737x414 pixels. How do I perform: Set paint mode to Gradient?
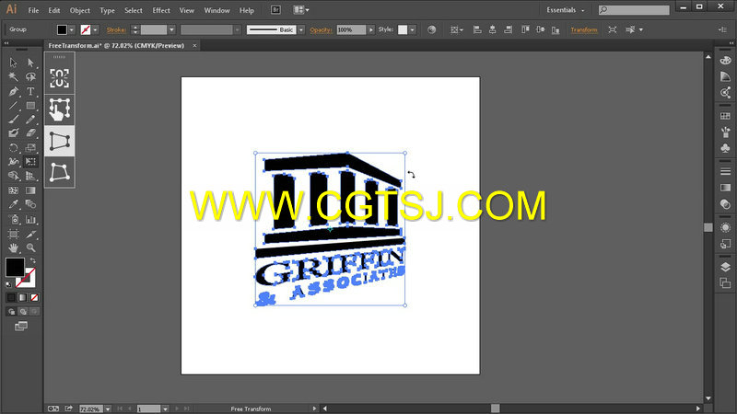click(x=22, y=297)
